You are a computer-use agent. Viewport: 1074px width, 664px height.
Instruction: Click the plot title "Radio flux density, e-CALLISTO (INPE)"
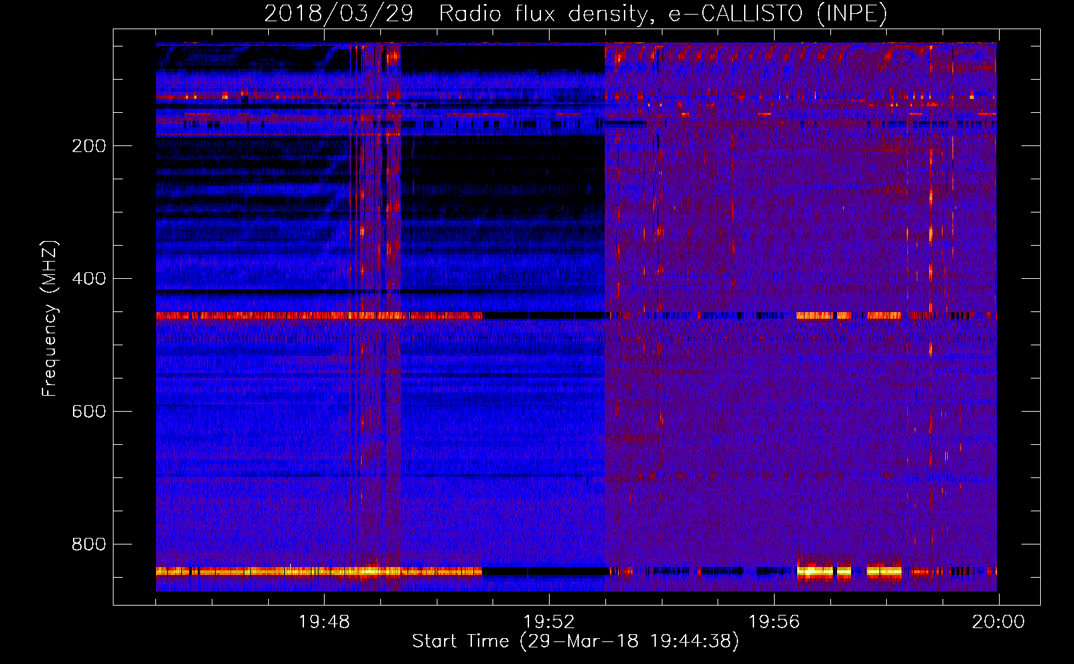tap(663, 13)
